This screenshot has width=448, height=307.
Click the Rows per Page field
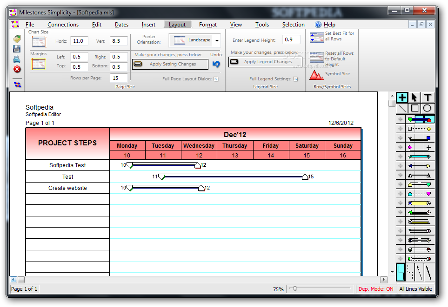point(119,78)
